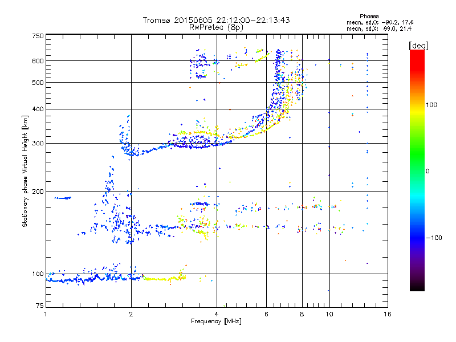The height and width of the screenshot is (342, 456).
Task: Click the '600' y-axis tick label
Action: [38, 61]
